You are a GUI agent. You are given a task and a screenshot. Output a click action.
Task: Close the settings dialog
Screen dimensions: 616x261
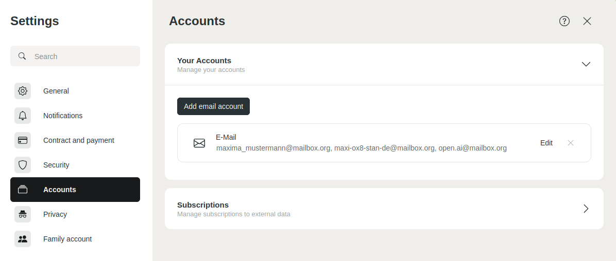(587, 21)
